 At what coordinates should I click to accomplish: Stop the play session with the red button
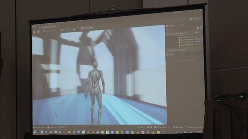tap(88, 28)
